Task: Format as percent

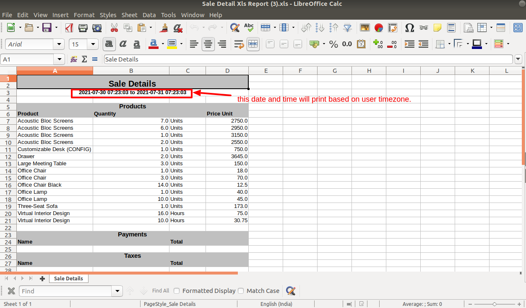Action: (333, 44)
